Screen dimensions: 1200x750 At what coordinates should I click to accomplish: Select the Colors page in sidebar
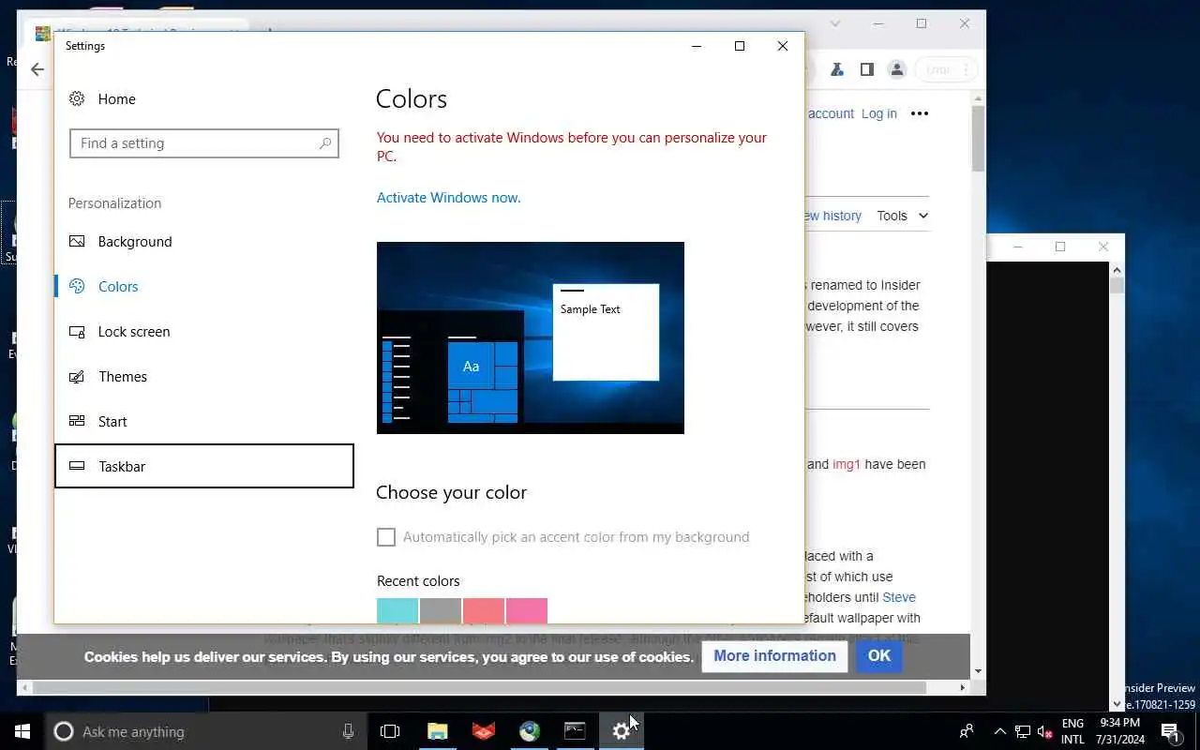tap(204, 287)
